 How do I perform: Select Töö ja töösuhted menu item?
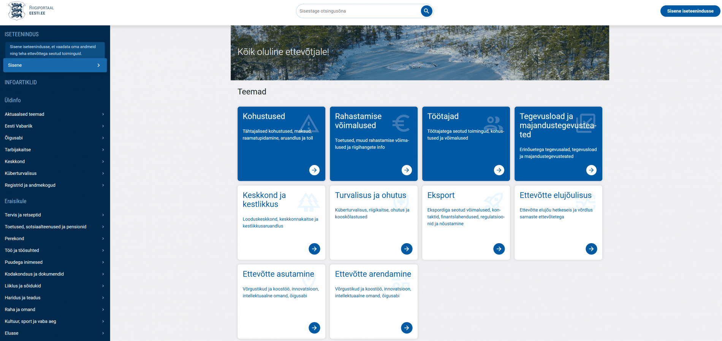coord(22,250)
